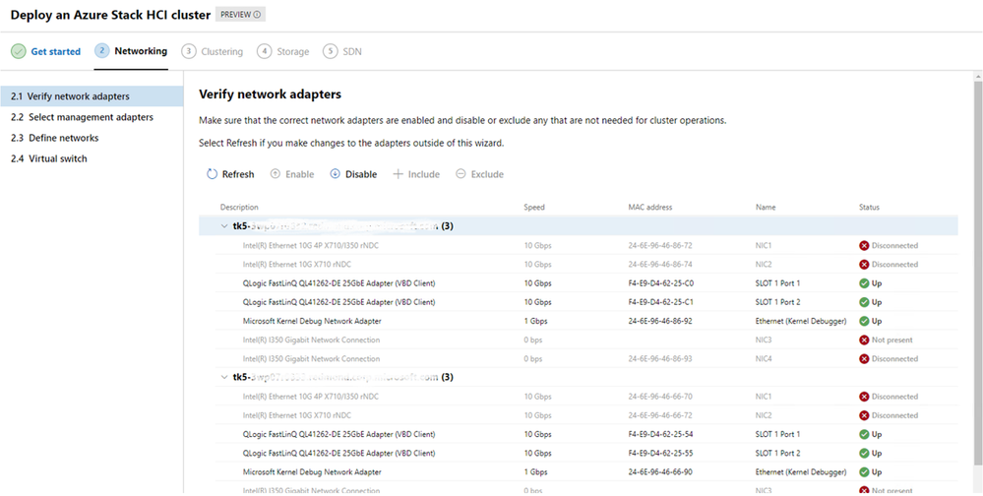The height and width of the screenshot is (496, 983).
Task: Click the Enable up-arrow icon
Action: (x=275, y=174)
